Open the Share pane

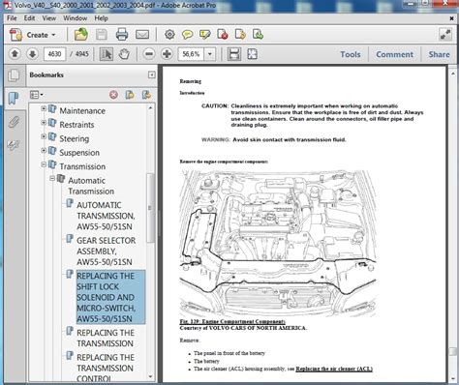coord(439,54)
